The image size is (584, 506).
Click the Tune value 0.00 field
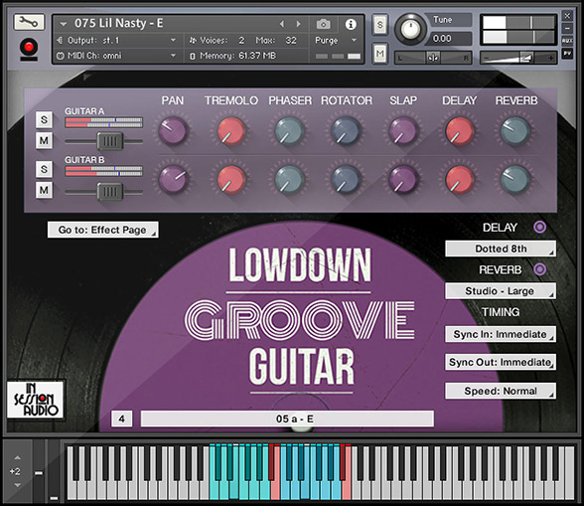click(451, 39)
